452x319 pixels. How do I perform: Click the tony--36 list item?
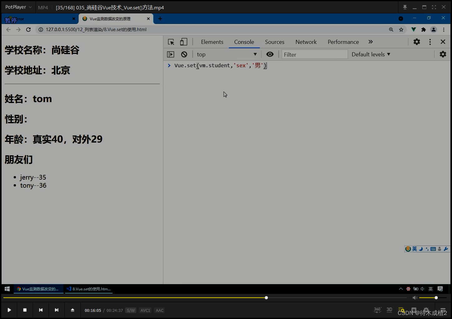pos(33,185)
